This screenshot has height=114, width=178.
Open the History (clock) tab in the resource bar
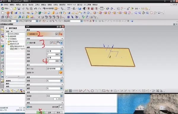click(2, 66)
